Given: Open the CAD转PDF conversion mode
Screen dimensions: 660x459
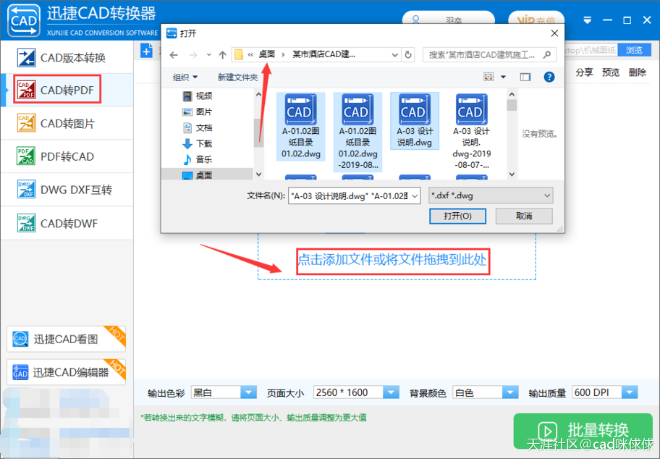Looking at the screenshot, I should tap(67, 90).
